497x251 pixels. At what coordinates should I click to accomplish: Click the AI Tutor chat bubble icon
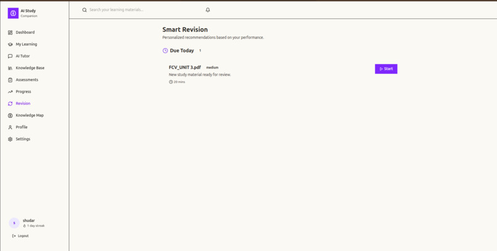(x=10, y=56)
